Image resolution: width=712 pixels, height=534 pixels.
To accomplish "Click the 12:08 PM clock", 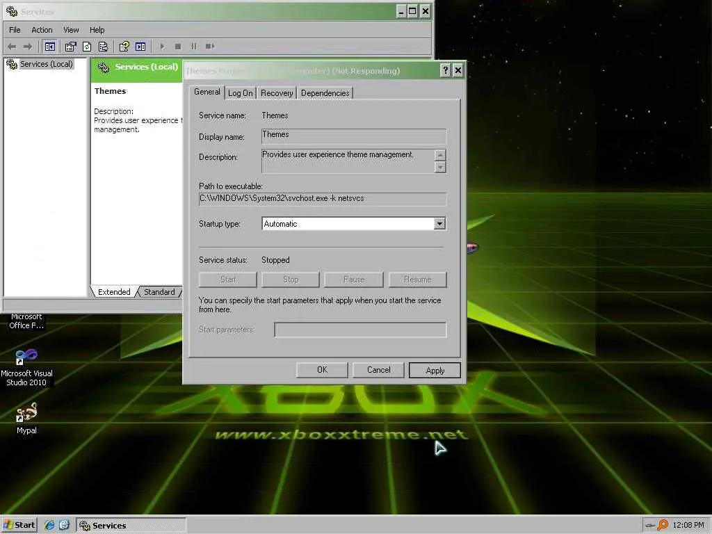I will pos(688,525).
